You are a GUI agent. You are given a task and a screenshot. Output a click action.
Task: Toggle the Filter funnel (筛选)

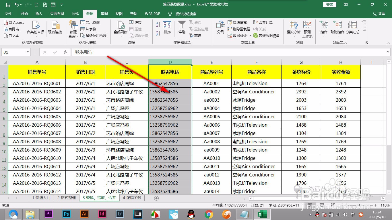point(182,28)
